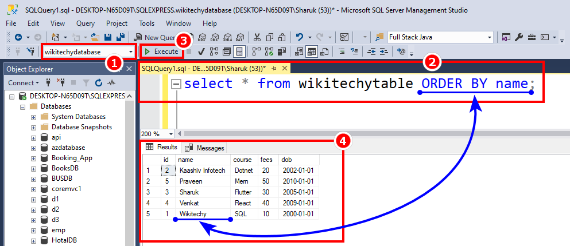Click the navigate backward arrow icon
Screen dimensions: 570x246
[18, 37]
